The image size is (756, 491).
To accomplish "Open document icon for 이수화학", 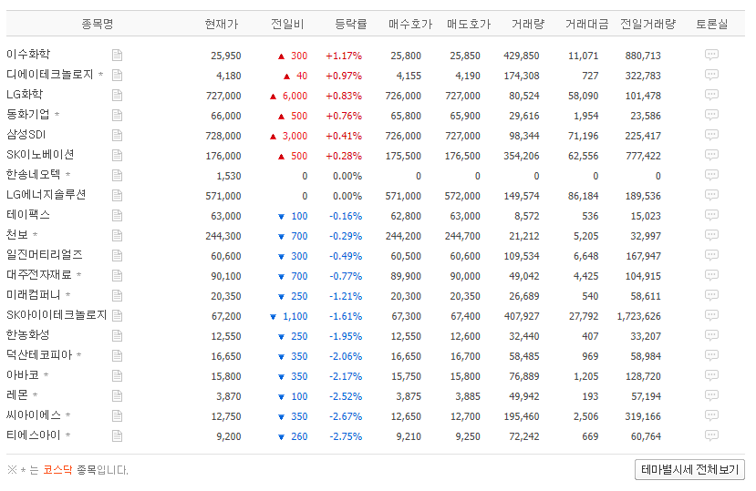I will click(117, 55).
